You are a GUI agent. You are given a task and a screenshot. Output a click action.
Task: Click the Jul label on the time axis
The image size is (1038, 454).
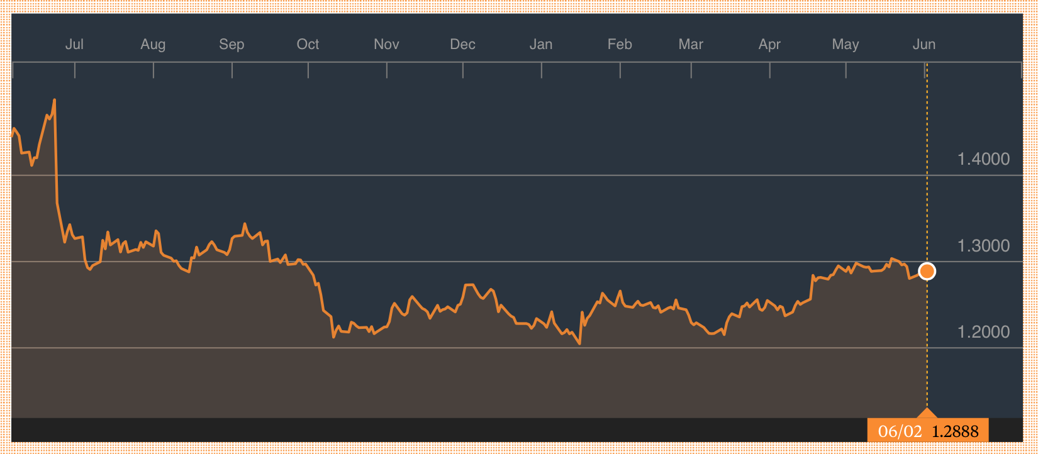pos(74,44)
